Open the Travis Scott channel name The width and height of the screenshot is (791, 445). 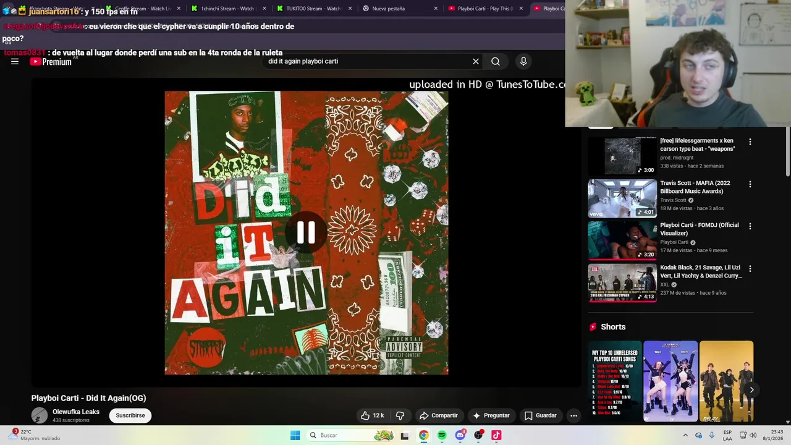[x=673, y=200]
